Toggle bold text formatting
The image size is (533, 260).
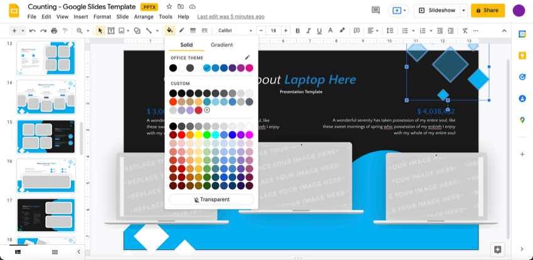pyautogui.click(x=297, y=30)
